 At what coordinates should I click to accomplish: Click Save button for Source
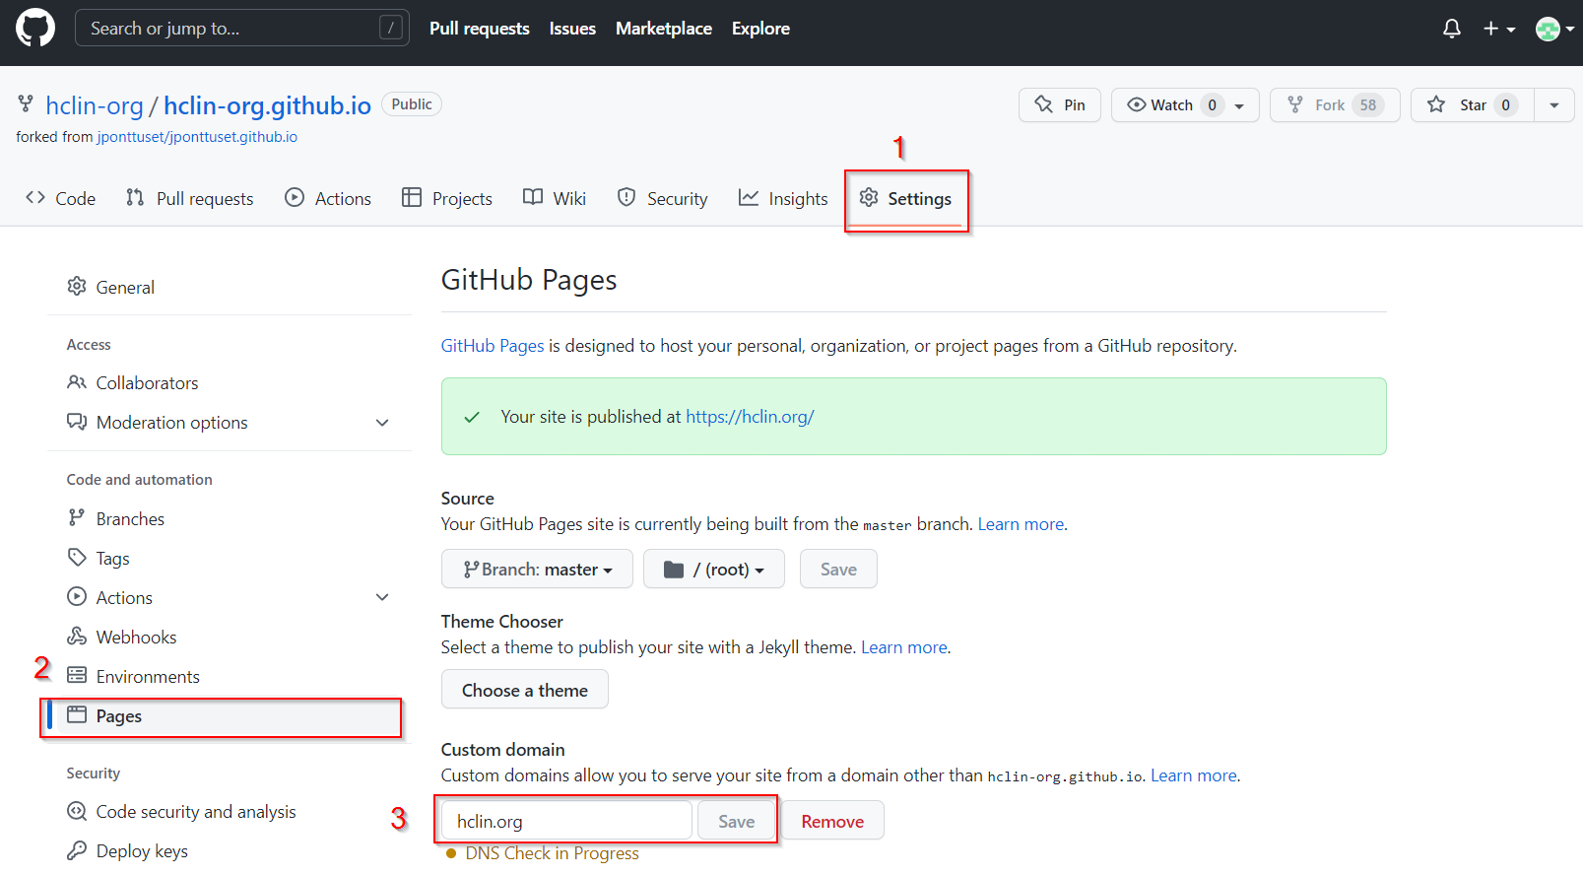click(x=838, y=569)
